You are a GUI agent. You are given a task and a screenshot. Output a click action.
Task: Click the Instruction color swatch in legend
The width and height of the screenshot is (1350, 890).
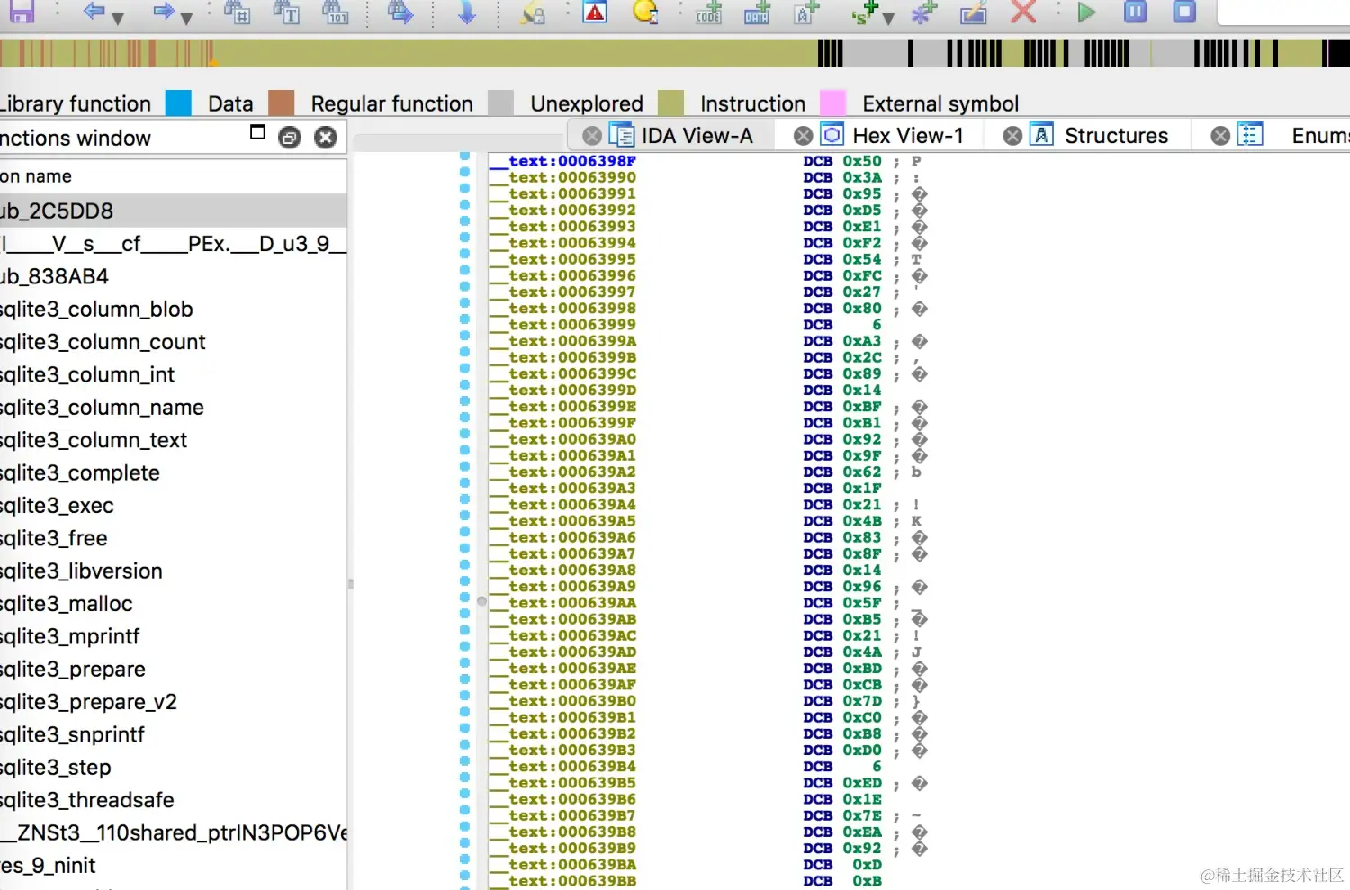pos(669,102)
